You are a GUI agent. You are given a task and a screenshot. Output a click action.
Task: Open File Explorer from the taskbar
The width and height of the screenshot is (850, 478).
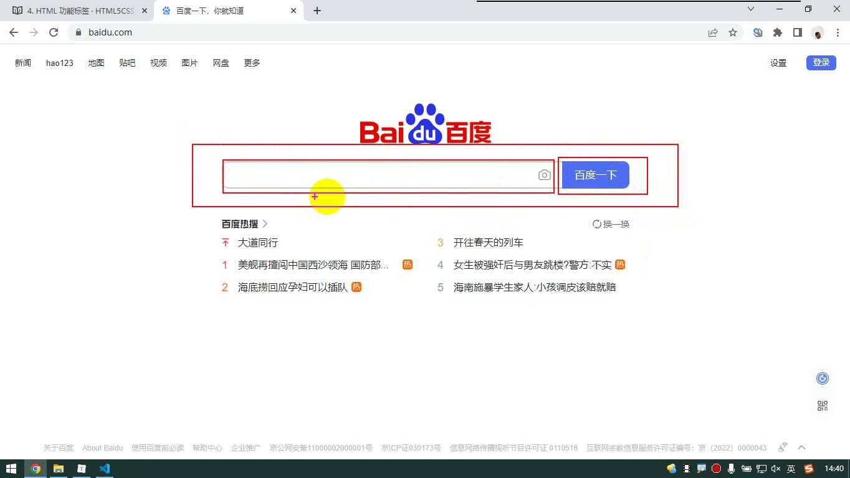58,469
